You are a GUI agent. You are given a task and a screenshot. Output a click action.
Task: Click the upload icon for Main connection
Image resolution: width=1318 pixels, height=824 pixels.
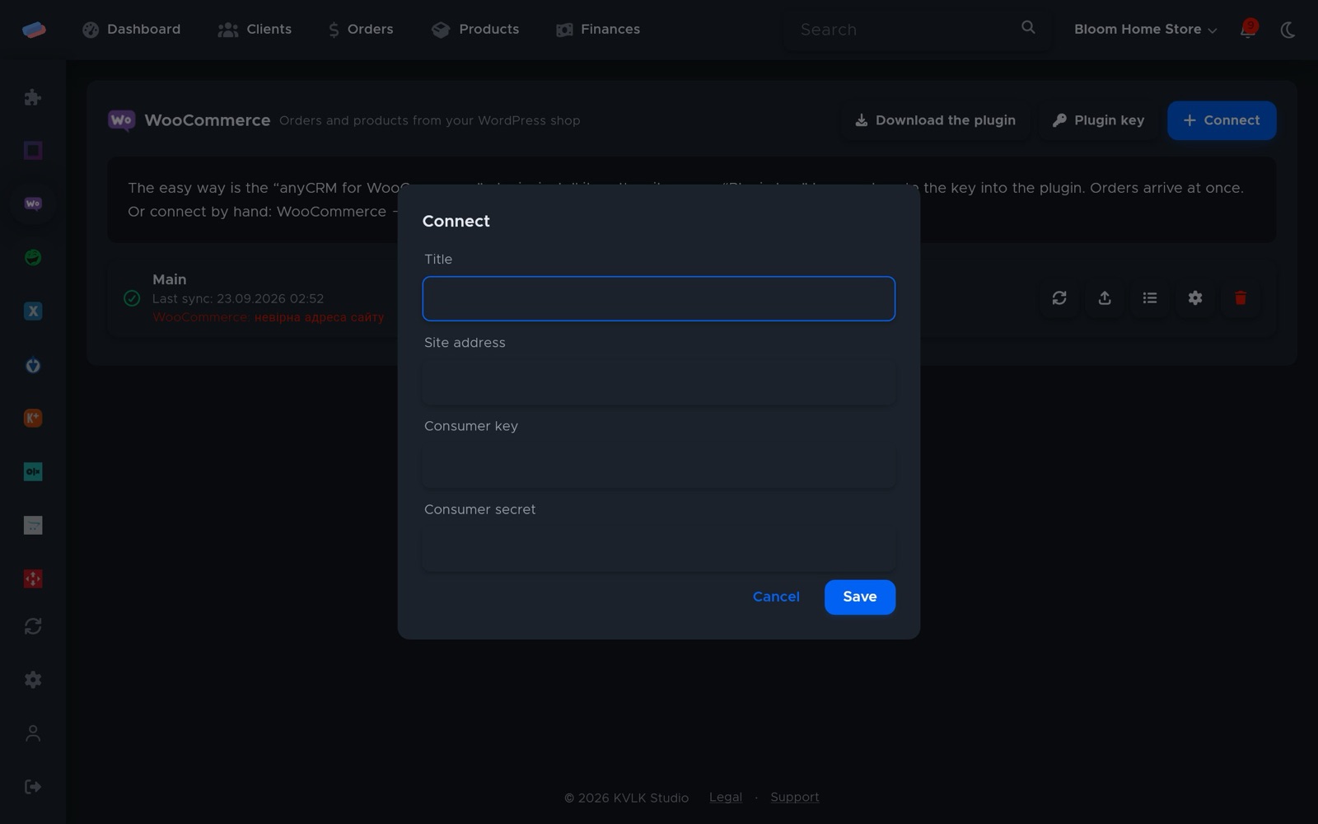[1105, 298]
